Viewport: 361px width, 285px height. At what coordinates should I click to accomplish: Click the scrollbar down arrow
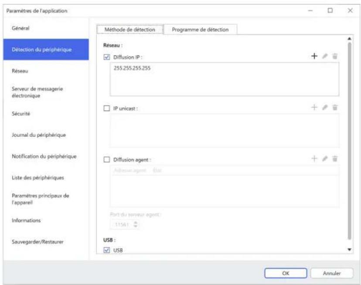[350, 250]
